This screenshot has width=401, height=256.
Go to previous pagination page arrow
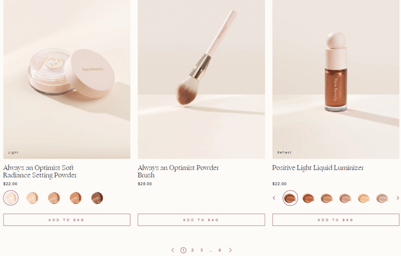coord(172,250)
